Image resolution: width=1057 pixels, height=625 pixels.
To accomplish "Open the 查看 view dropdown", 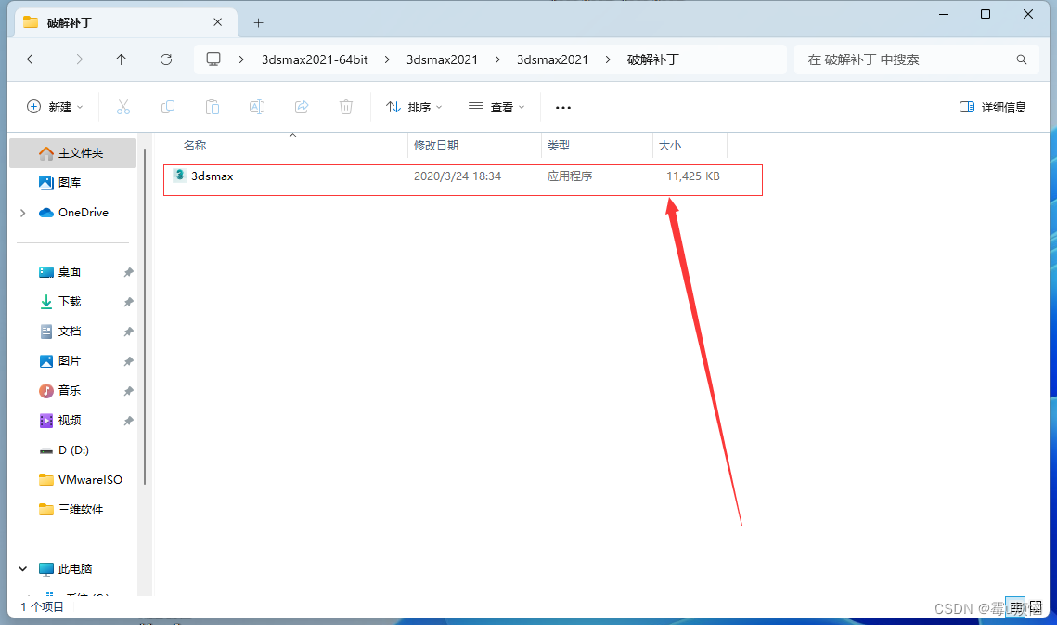I will point(496,107).
